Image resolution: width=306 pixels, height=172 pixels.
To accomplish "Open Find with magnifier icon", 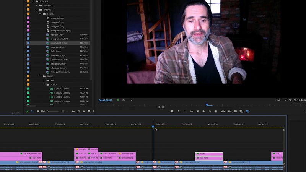I will (78, 112).
